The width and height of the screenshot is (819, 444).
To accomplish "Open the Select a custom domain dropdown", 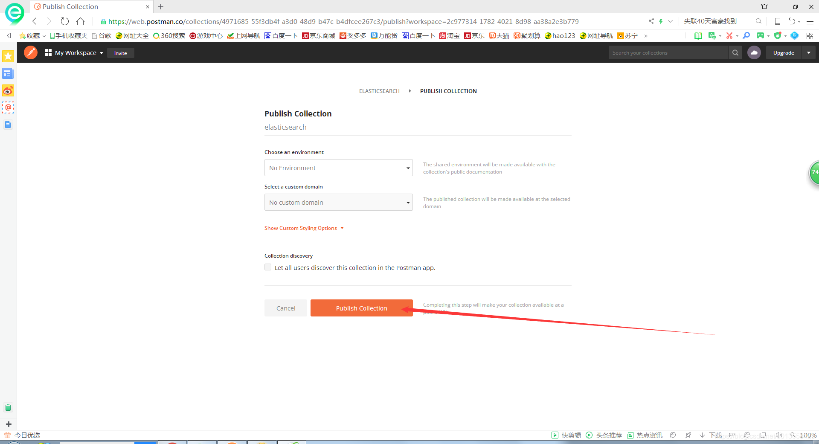I will (339, 202).
